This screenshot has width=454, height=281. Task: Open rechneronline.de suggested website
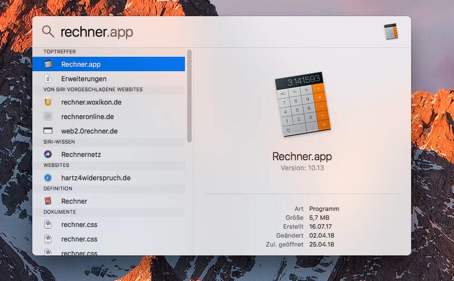point(109,116)
